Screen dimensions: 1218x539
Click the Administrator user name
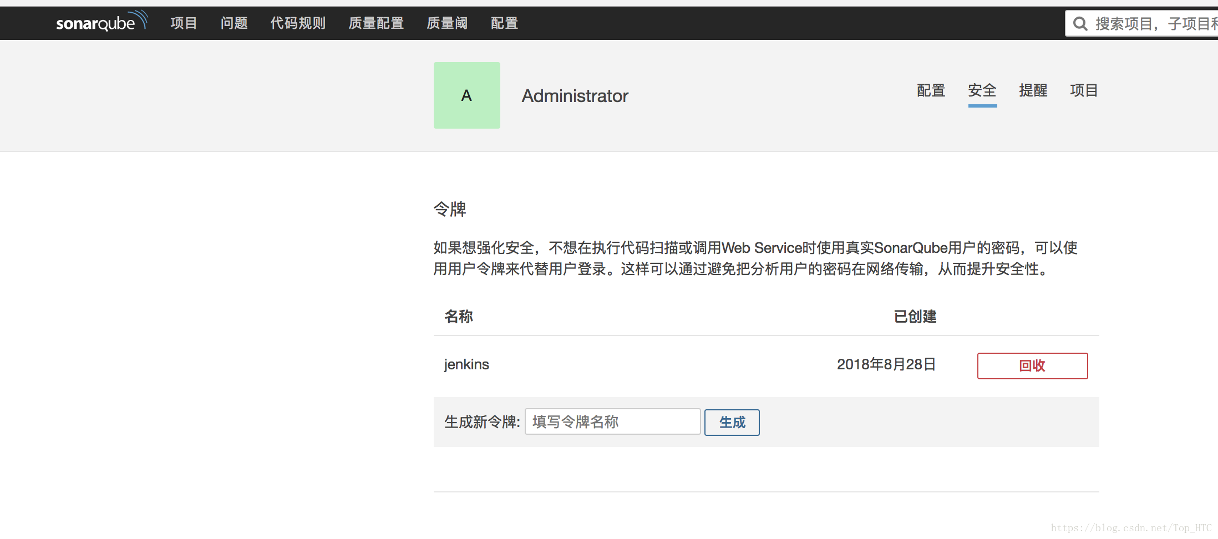coord(575,96)
